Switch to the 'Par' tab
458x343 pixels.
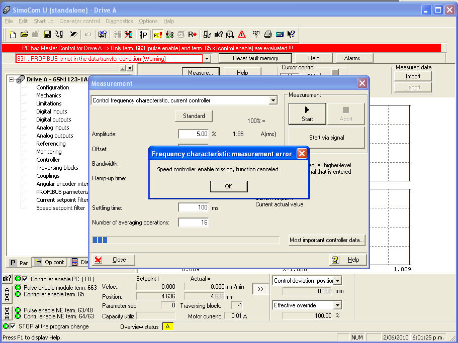19,263
